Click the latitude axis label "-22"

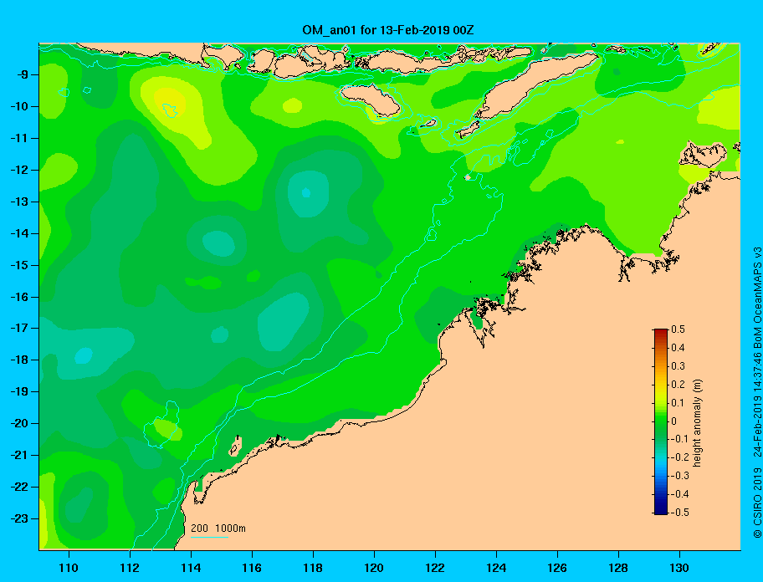click(19, 487)
